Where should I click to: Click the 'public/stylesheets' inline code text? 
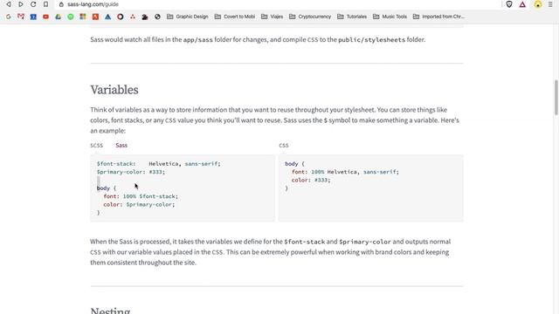[371, 40]
